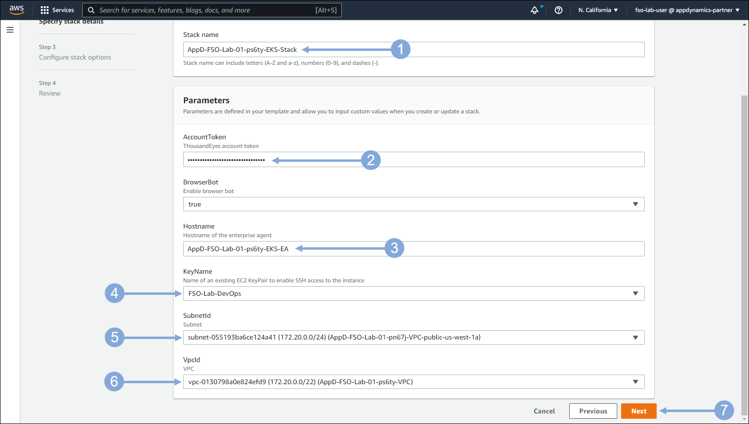Viewport: 749px width, 424px height.
Task: Open the N. California region dropdown
Action: tap(598, 10)
